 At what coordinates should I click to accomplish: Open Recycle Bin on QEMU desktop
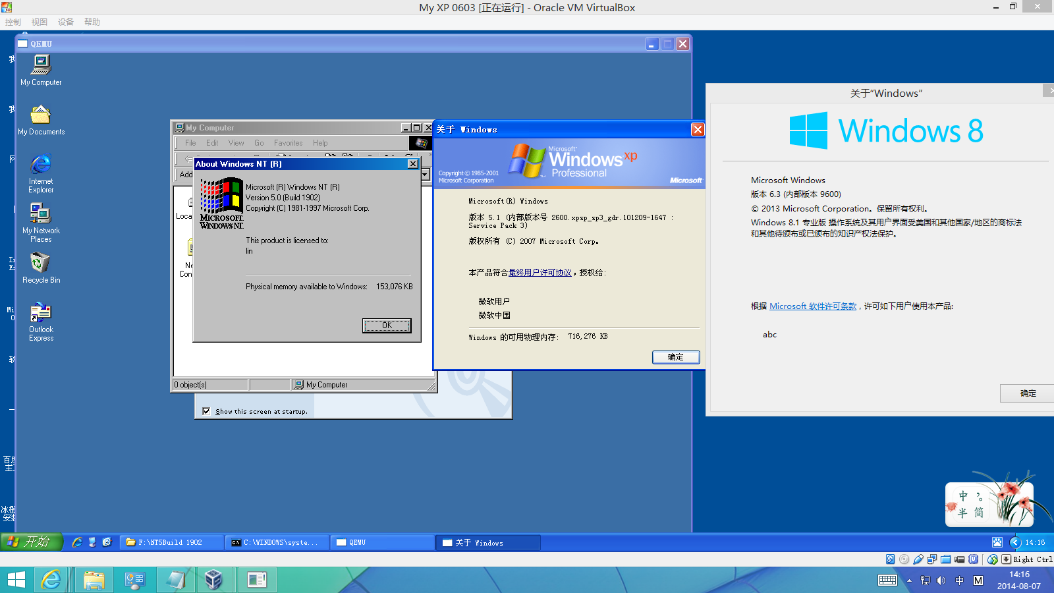click(41, 268)
